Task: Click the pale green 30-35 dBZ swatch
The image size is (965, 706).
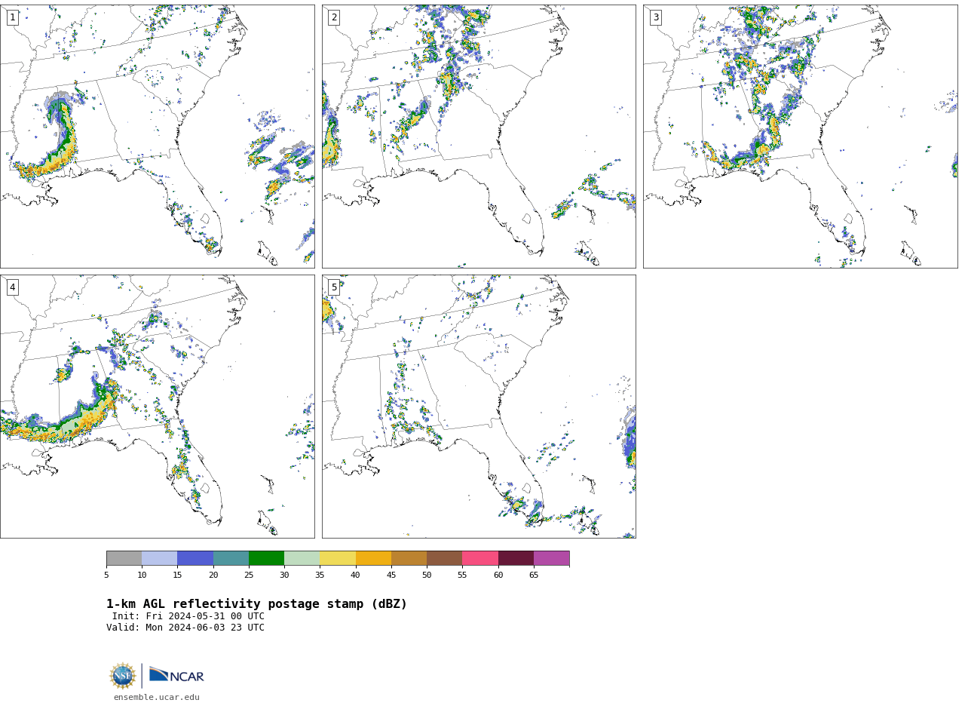Action: [x=302, y=558]
